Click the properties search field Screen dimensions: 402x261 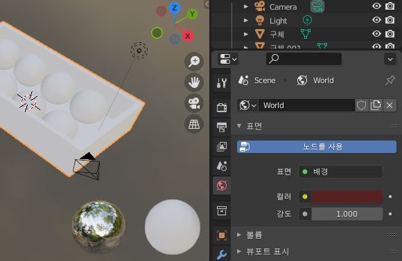304,59
